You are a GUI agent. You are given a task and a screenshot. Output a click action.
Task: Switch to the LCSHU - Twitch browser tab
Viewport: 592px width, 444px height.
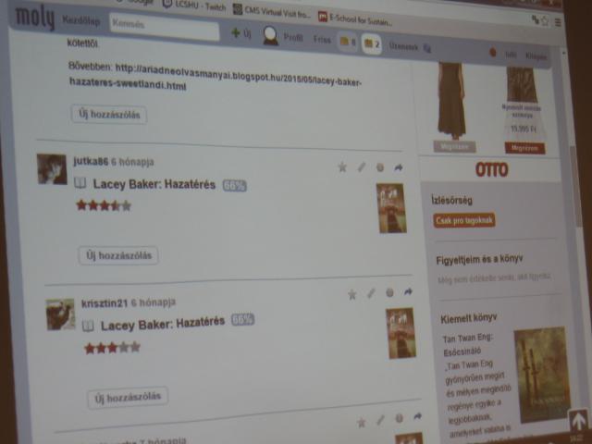[194, 5]
